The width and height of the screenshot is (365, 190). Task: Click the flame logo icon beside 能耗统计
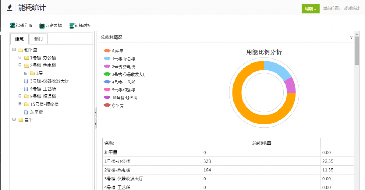pyautogui.click(x=10, y=7)
